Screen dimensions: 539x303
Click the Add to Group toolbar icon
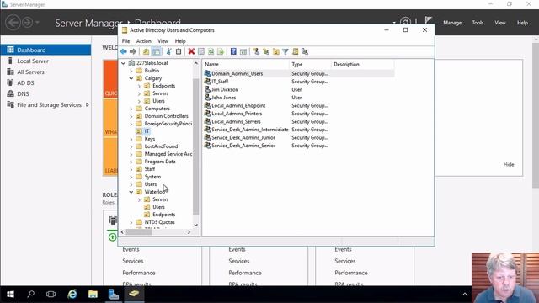305,51
